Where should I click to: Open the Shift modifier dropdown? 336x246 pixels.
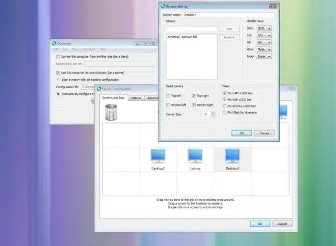[264, 28]
